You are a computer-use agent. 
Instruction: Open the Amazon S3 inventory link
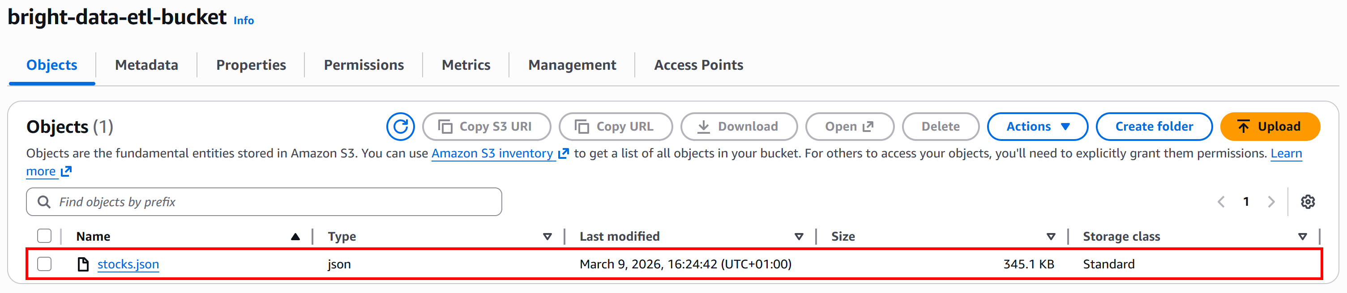tap(492, 153)
